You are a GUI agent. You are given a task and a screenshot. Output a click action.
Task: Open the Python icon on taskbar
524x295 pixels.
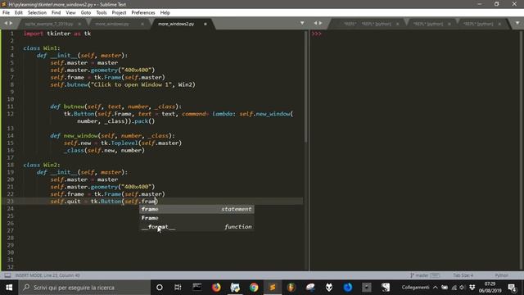(x=235, y=288)
